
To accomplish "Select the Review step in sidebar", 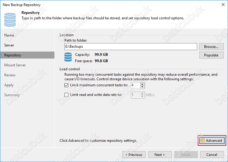I will point(10,75).
